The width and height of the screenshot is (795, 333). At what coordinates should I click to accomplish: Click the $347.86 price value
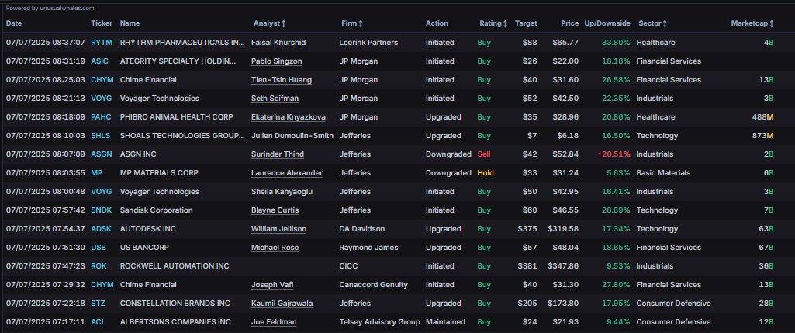[563, 266]
